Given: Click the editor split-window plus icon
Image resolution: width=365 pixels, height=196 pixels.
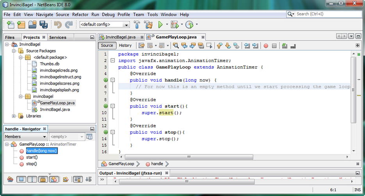Looking at the screenshot, I should 358,46.
